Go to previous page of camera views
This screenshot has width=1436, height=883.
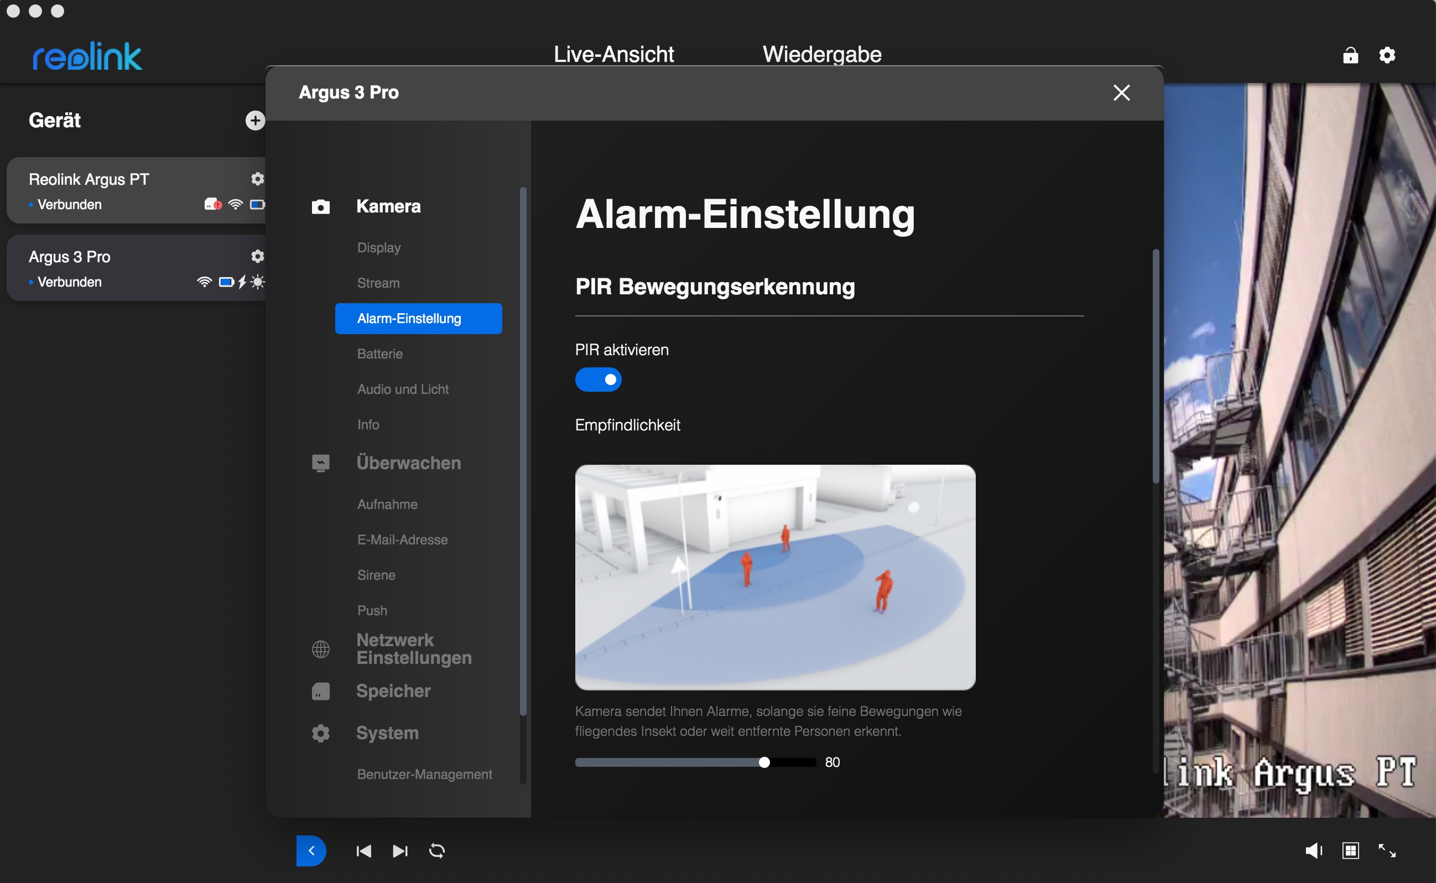point(363,851)
